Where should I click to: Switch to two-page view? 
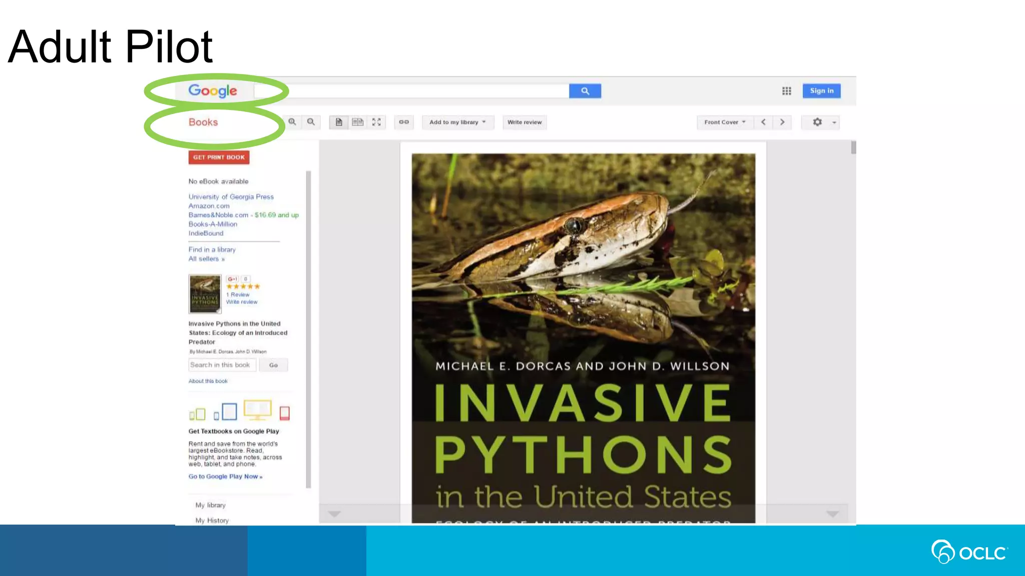coord(357,122)
